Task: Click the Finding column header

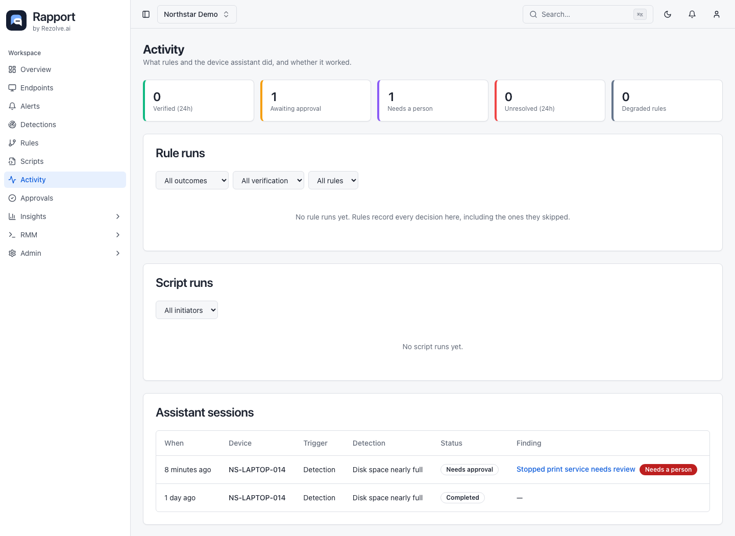Action: pos(529,443)
